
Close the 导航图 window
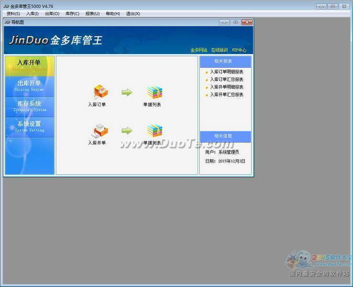click(247, 22)
